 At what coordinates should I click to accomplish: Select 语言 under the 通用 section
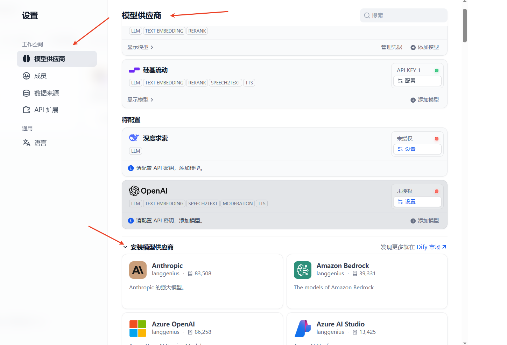pyautogui.click(x=40, y=143)
